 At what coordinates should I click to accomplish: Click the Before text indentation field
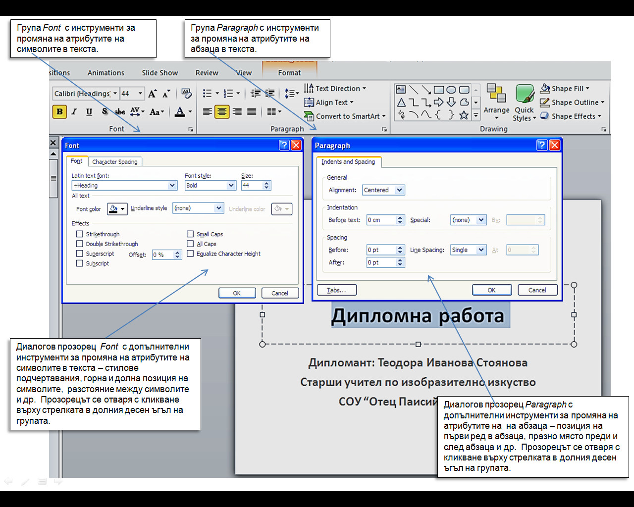pos(381,220)
